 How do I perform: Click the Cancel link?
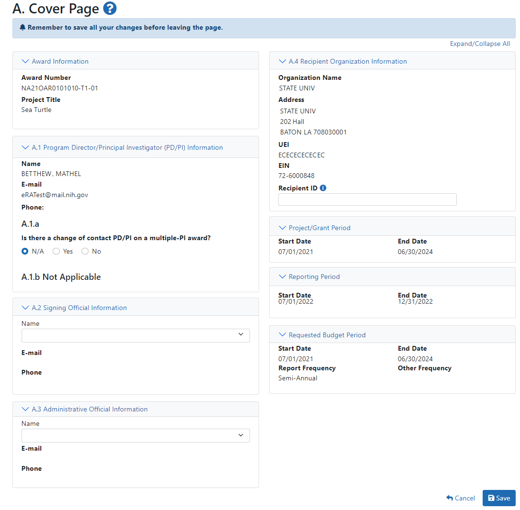click(x=460, y=498)
